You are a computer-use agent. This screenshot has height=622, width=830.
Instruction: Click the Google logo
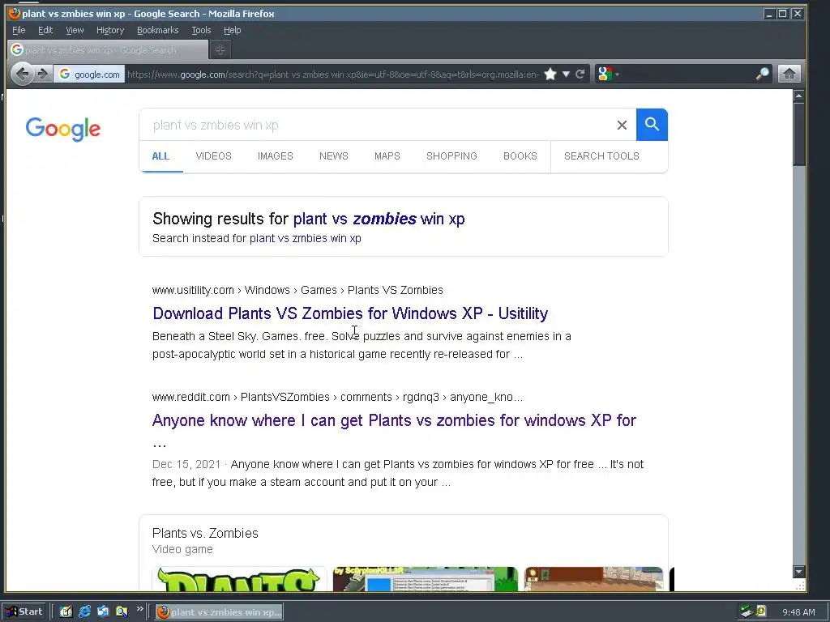[x=63, y=129]
